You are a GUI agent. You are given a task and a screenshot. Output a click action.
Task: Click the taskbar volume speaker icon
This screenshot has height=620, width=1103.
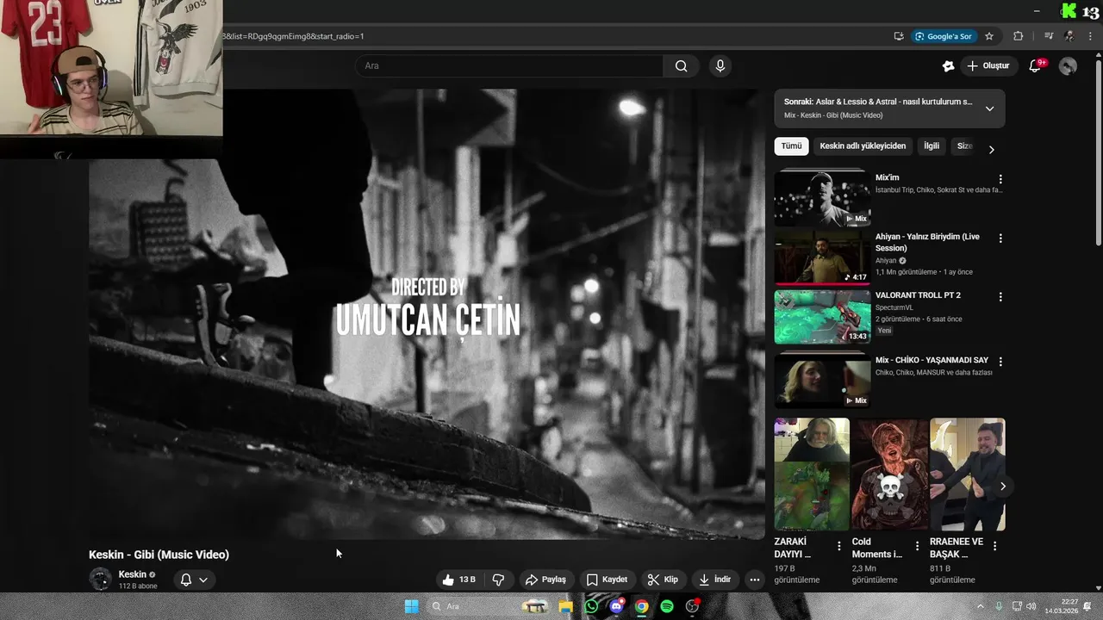pos(1031,606)
